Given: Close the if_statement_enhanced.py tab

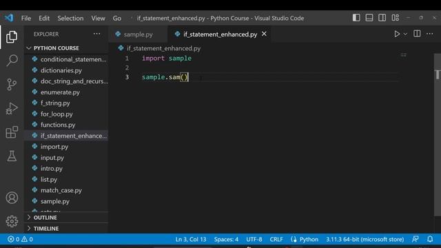Looking at the screenshot, I should (x=264, y=34).
